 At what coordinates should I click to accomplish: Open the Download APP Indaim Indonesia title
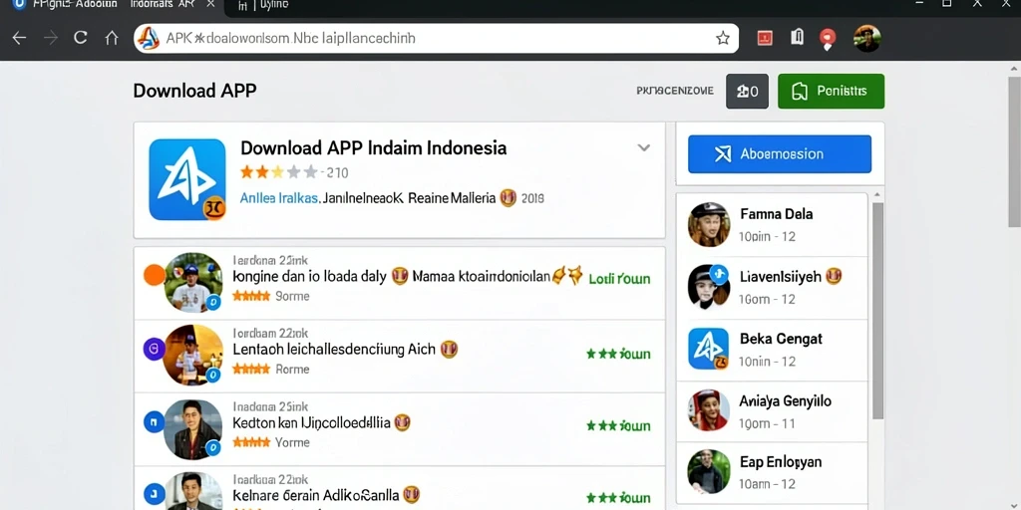pos(373,147)
